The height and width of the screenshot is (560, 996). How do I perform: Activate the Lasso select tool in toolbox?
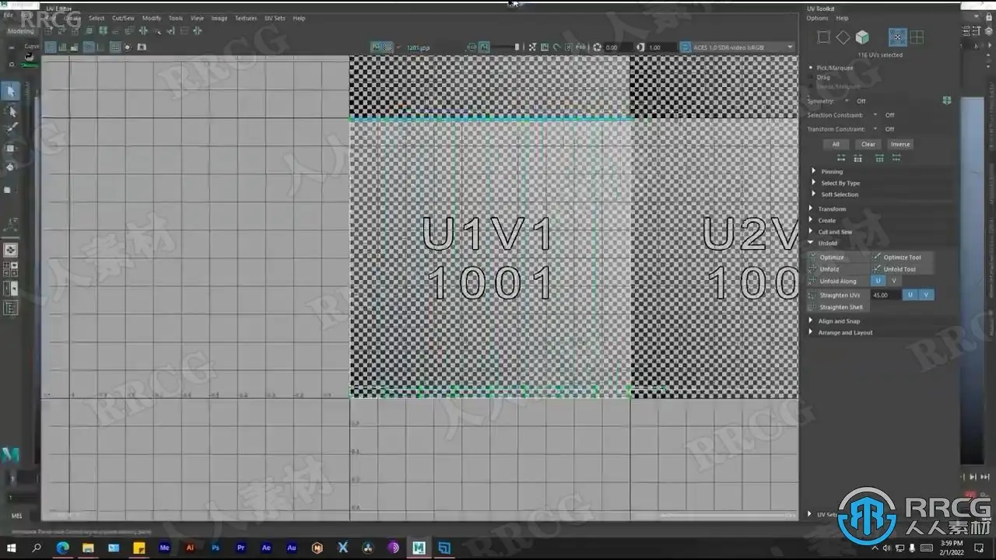coord(11,110)
